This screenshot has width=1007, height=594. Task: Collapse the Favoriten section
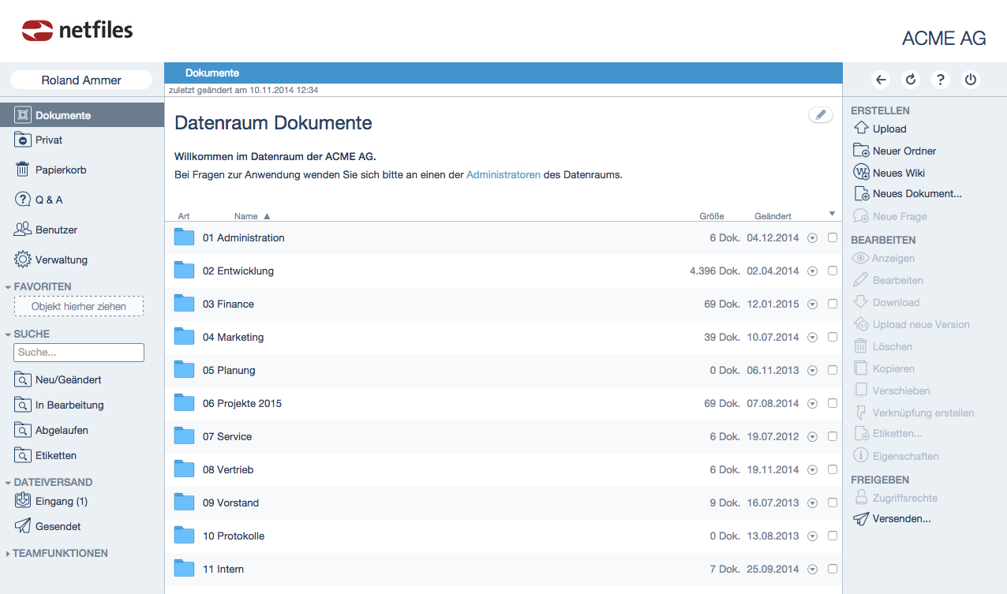[9, 287]
